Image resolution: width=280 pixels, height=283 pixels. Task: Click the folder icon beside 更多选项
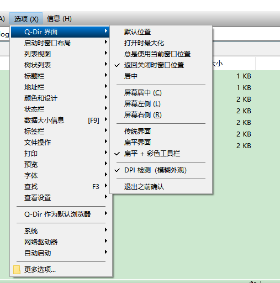pyautogui.click(x=17, y=270)
